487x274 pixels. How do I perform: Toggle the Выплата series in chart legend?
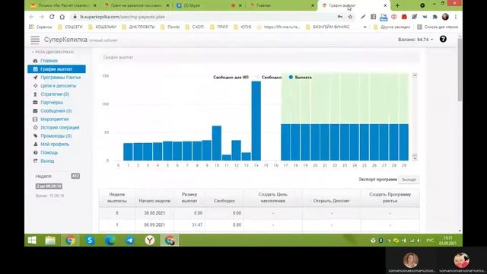tap(300, 78)
